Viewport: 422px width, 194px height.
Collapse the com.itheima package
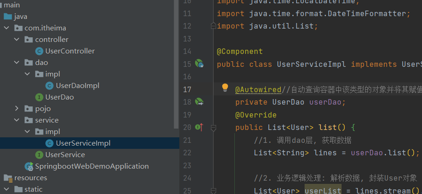(x=6, y=28)
